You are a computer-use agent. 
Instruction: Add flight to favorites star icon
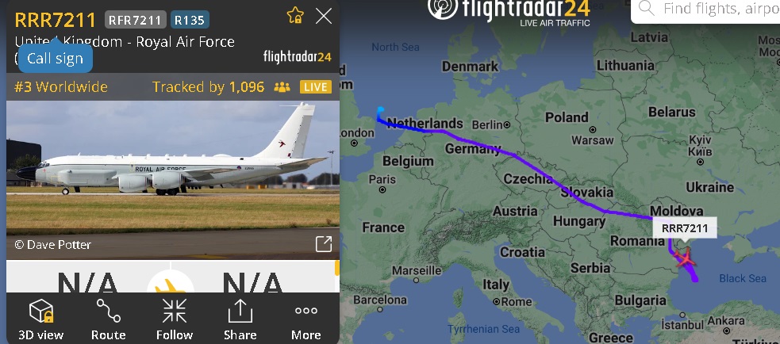295,16
